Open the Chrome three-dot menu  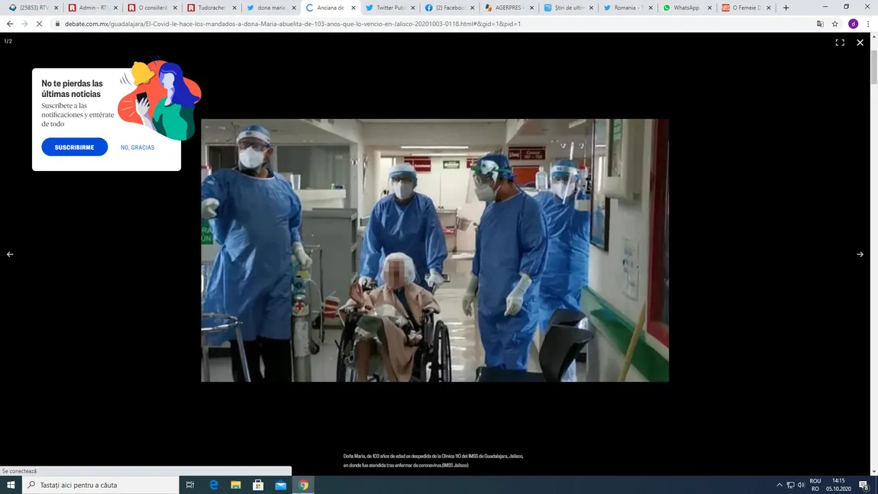coord(869,24)
